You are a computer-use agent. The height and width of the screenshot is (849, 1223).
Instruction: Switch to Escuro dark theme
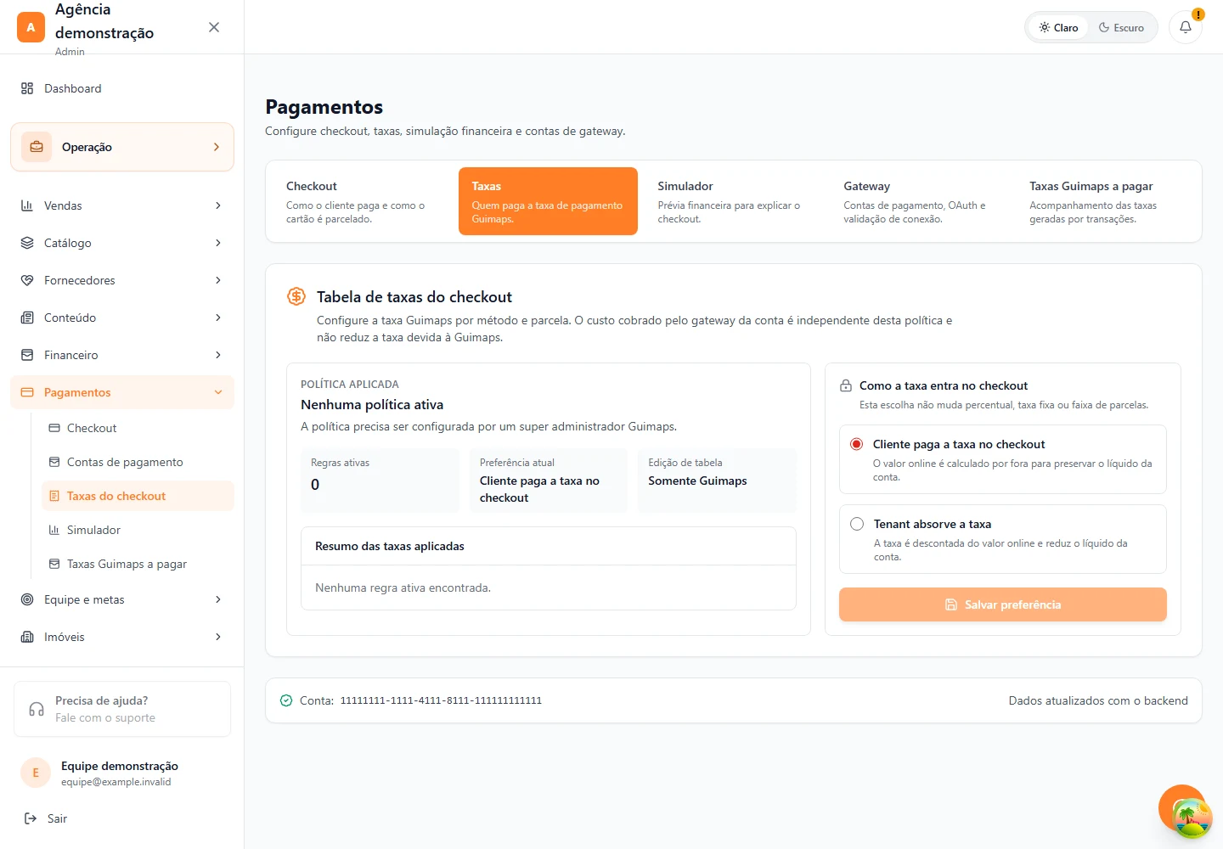point(1121,27)
